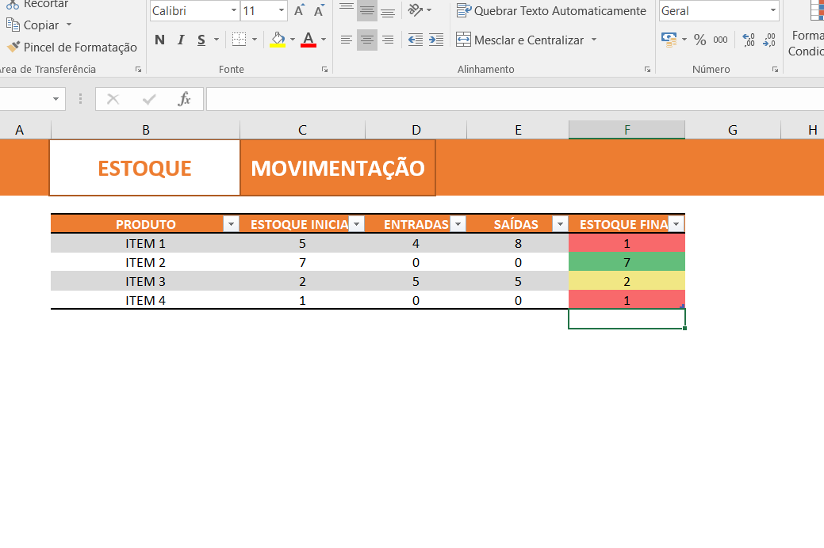Apply italic with the I icon
Screen dimensions: 824x548
click(x=179, y=39)
